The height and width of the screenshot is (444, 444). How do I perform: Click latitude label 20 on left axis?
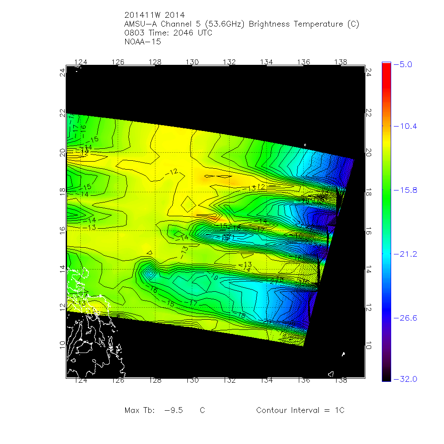tap(62, 153)
